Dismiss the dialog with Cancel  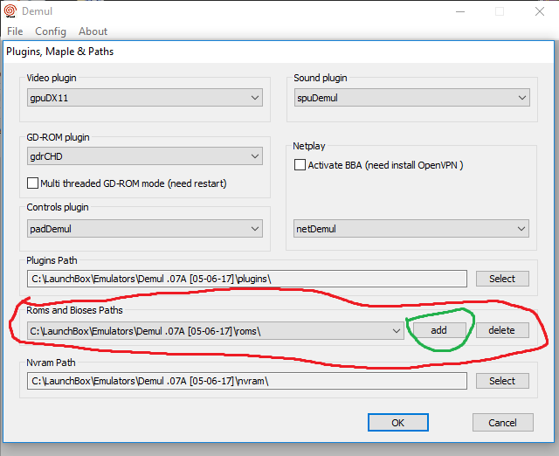503,423
